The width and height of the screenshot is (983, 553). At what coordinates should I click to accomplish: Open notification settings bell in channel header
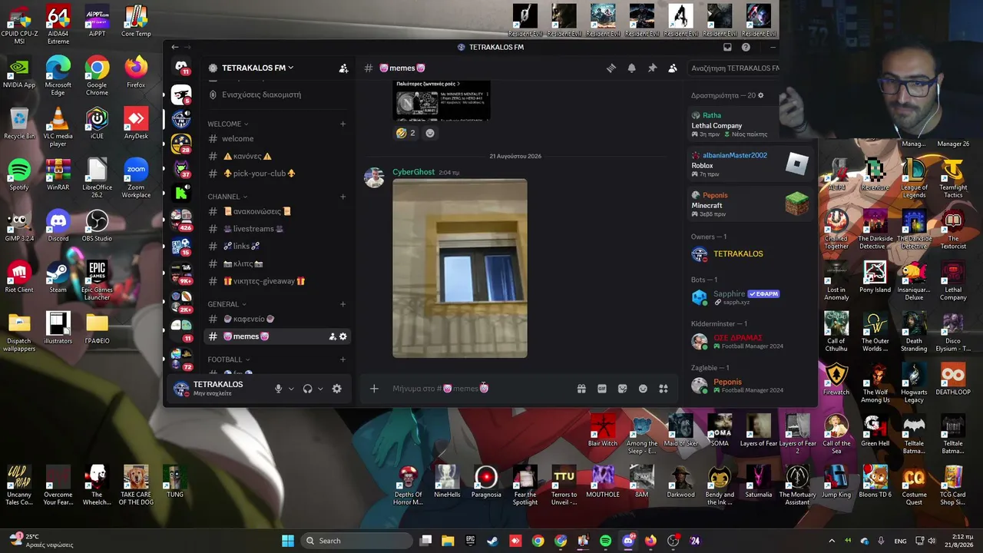point(631,68)
